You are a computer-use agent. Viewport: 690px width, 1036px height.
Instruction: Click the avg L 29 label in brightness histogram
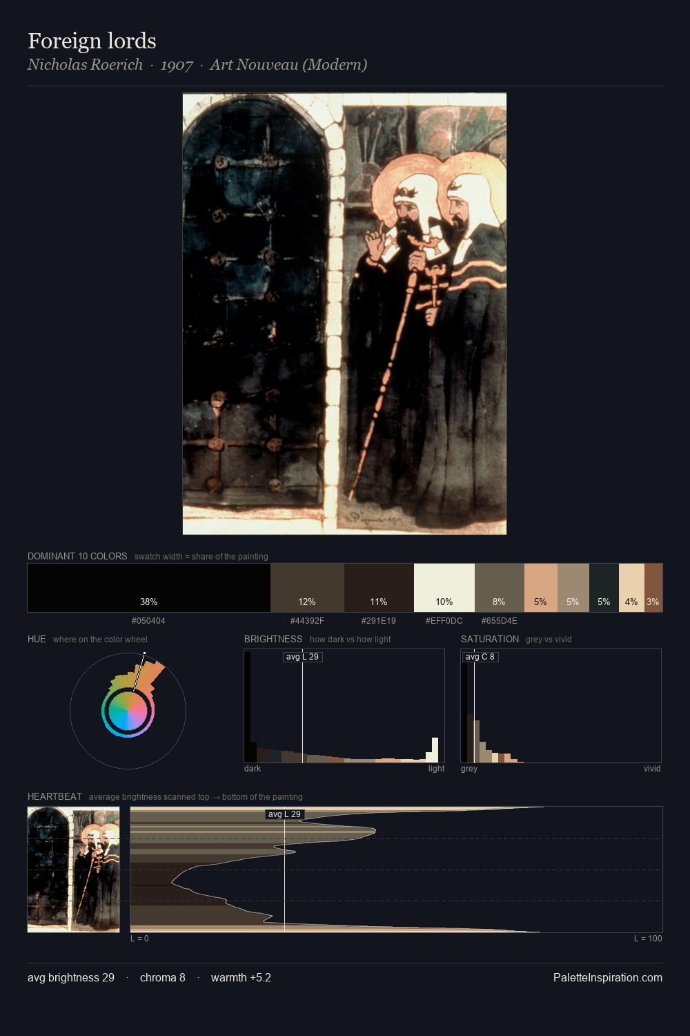(303, 657)
